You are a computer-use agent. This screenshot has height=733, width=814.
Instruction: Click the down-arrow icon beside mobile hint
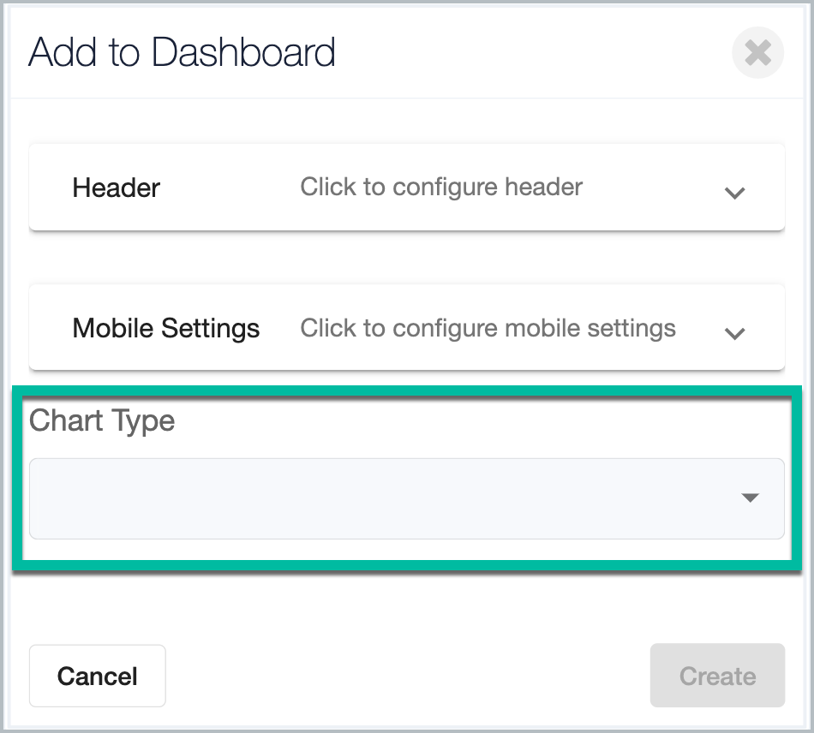[x=734, y=334]
